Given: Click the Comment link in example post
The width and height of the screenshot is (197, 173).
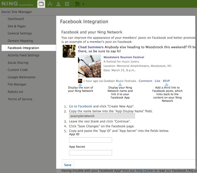Looking at the screenshot, I should point(145,81).
